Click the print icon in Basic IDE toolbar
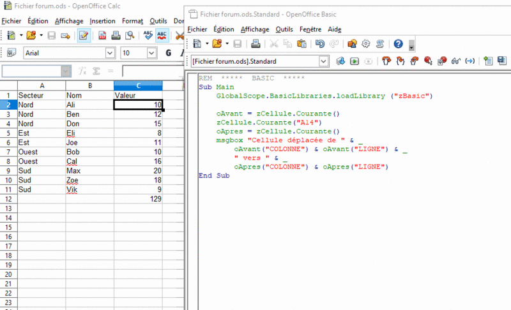 (256, 44)
